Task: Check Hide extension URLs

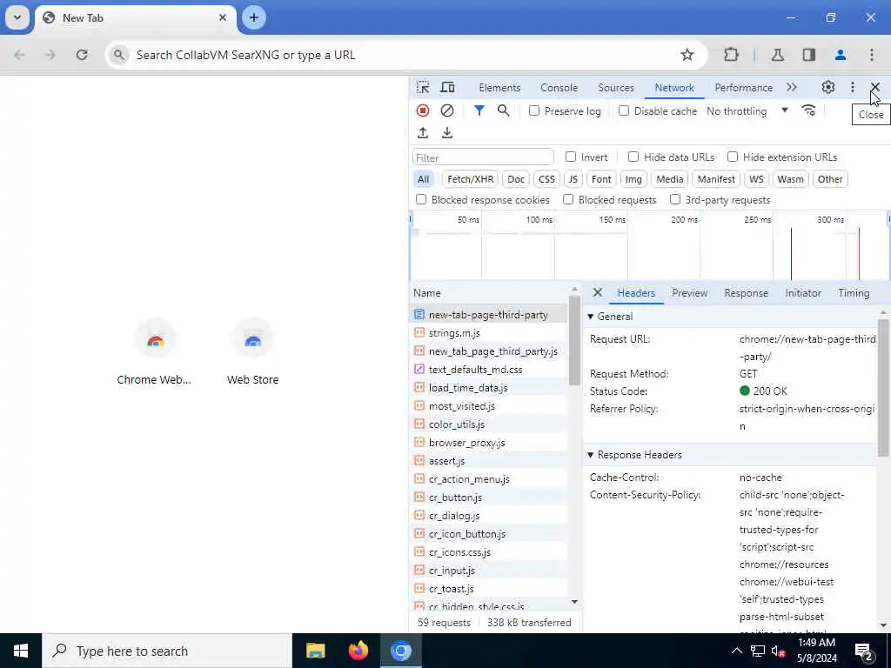Action: point(733,157)
